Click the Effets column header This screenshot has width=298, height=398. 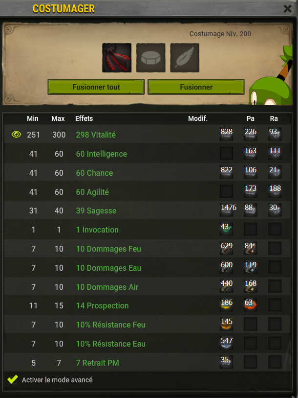[84, 118]
